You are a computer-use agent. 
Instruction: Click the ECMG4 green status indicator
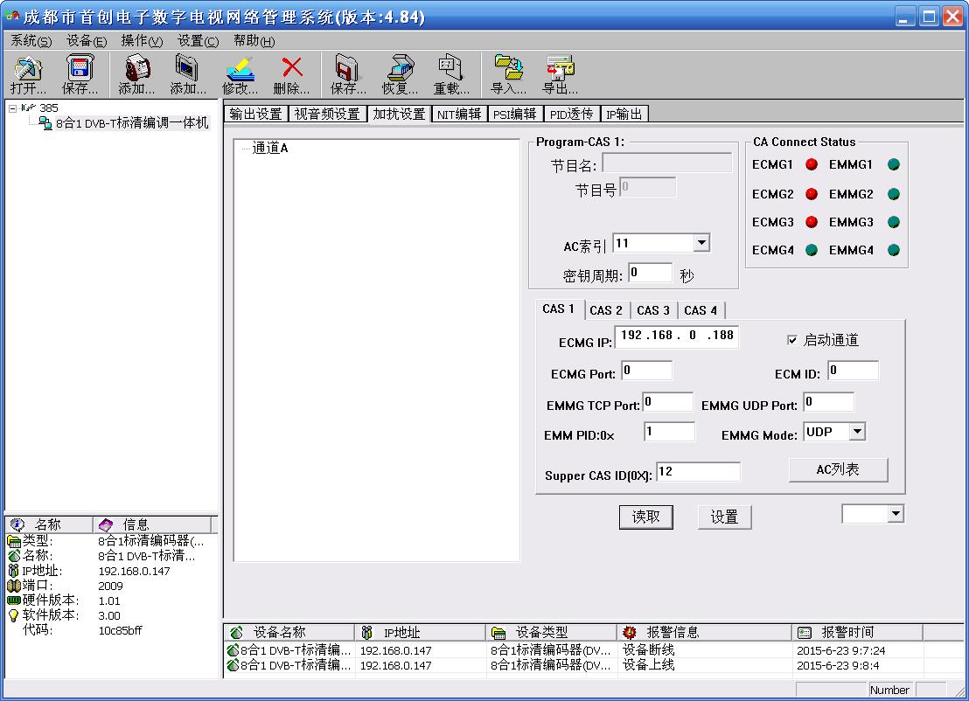pyautogui.click(x=812, y=250)
